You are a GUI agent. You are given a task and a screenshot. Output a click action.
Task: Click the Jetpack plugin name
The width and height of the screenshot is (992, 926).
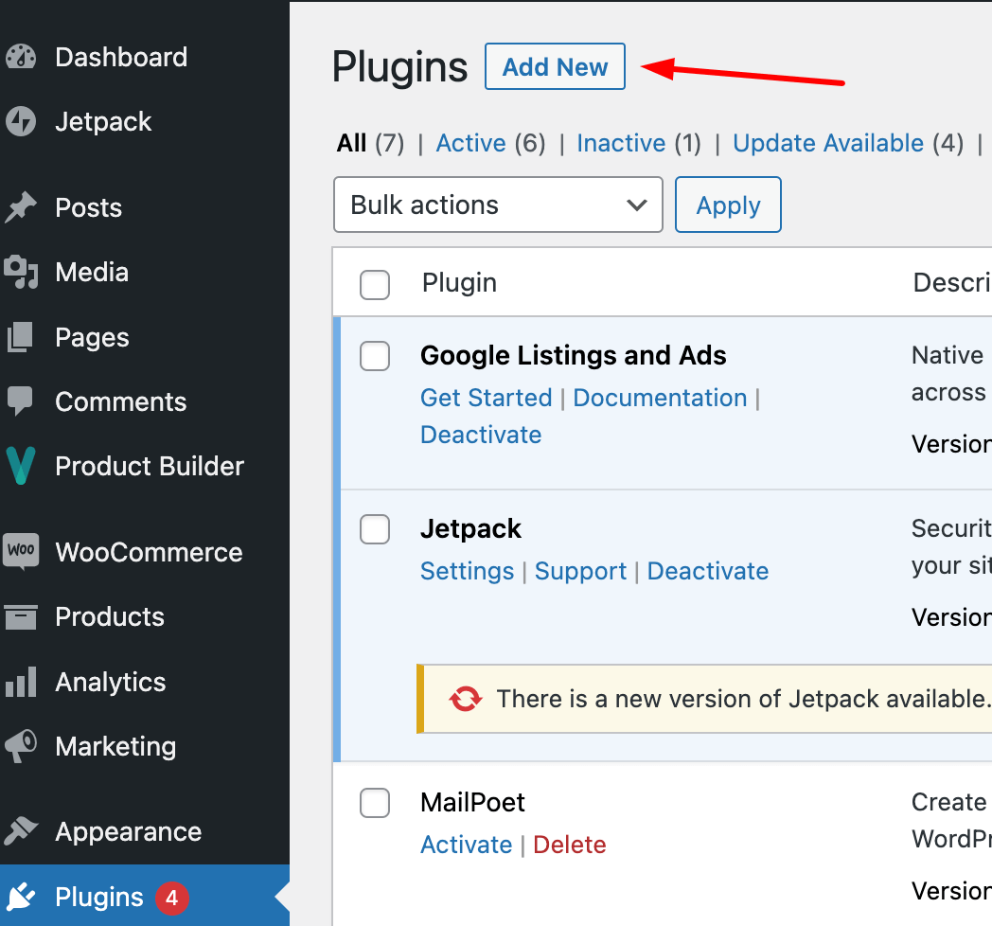470,529
